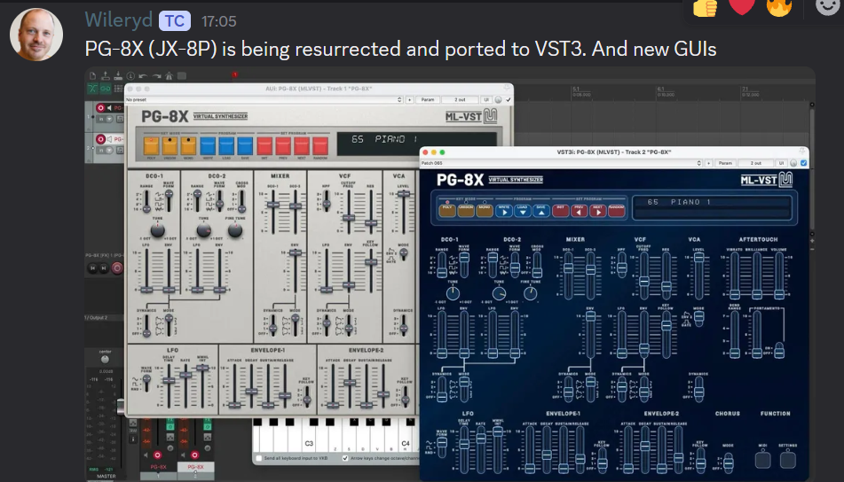
Task: Click the SAVE program button in blue PG-8X
Action: tap(541, 211)
